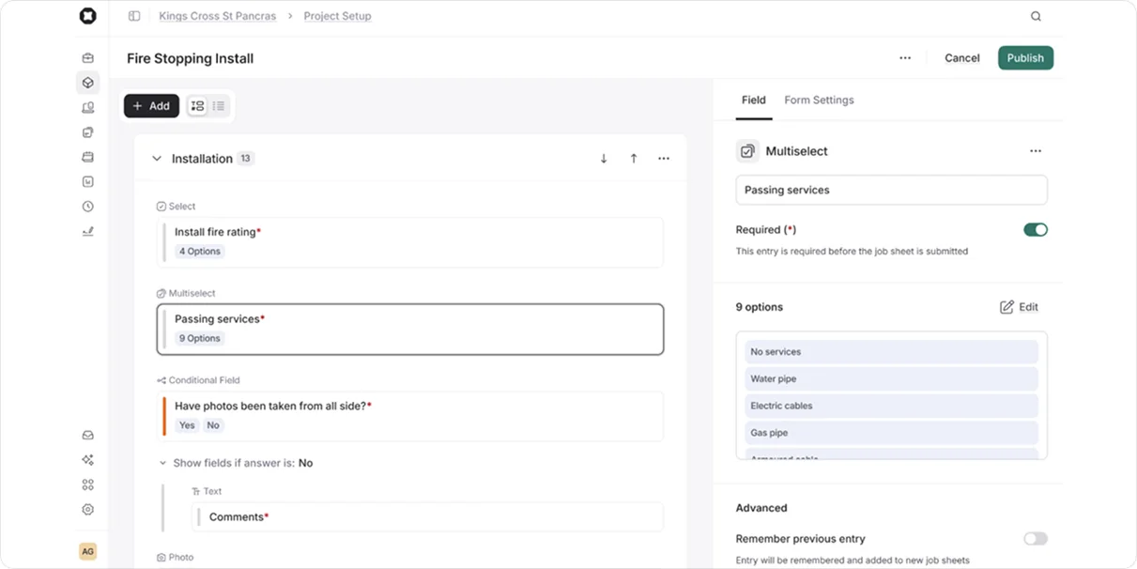1137x569 pixels.
Task: Select the Have photos been taken question card
Action: [x=410, y=416]
